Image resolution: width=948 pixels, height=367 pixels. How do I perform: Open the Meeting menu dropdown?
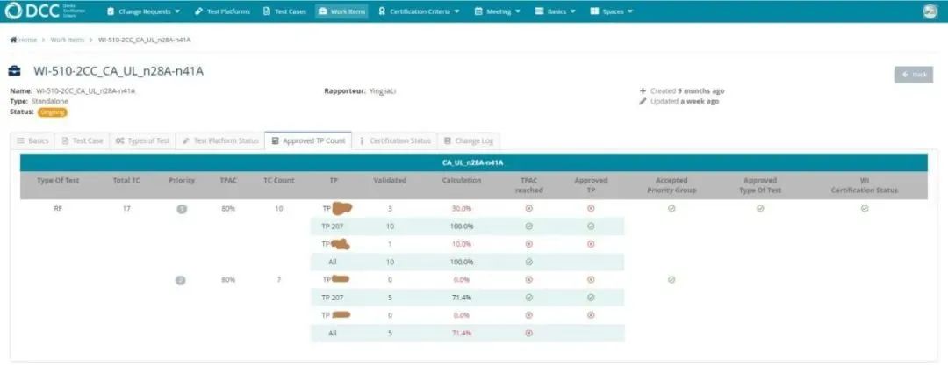498,11
